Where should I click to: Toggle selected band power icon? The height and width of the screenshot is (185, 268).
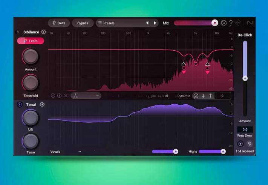click(x=53, y=96)
